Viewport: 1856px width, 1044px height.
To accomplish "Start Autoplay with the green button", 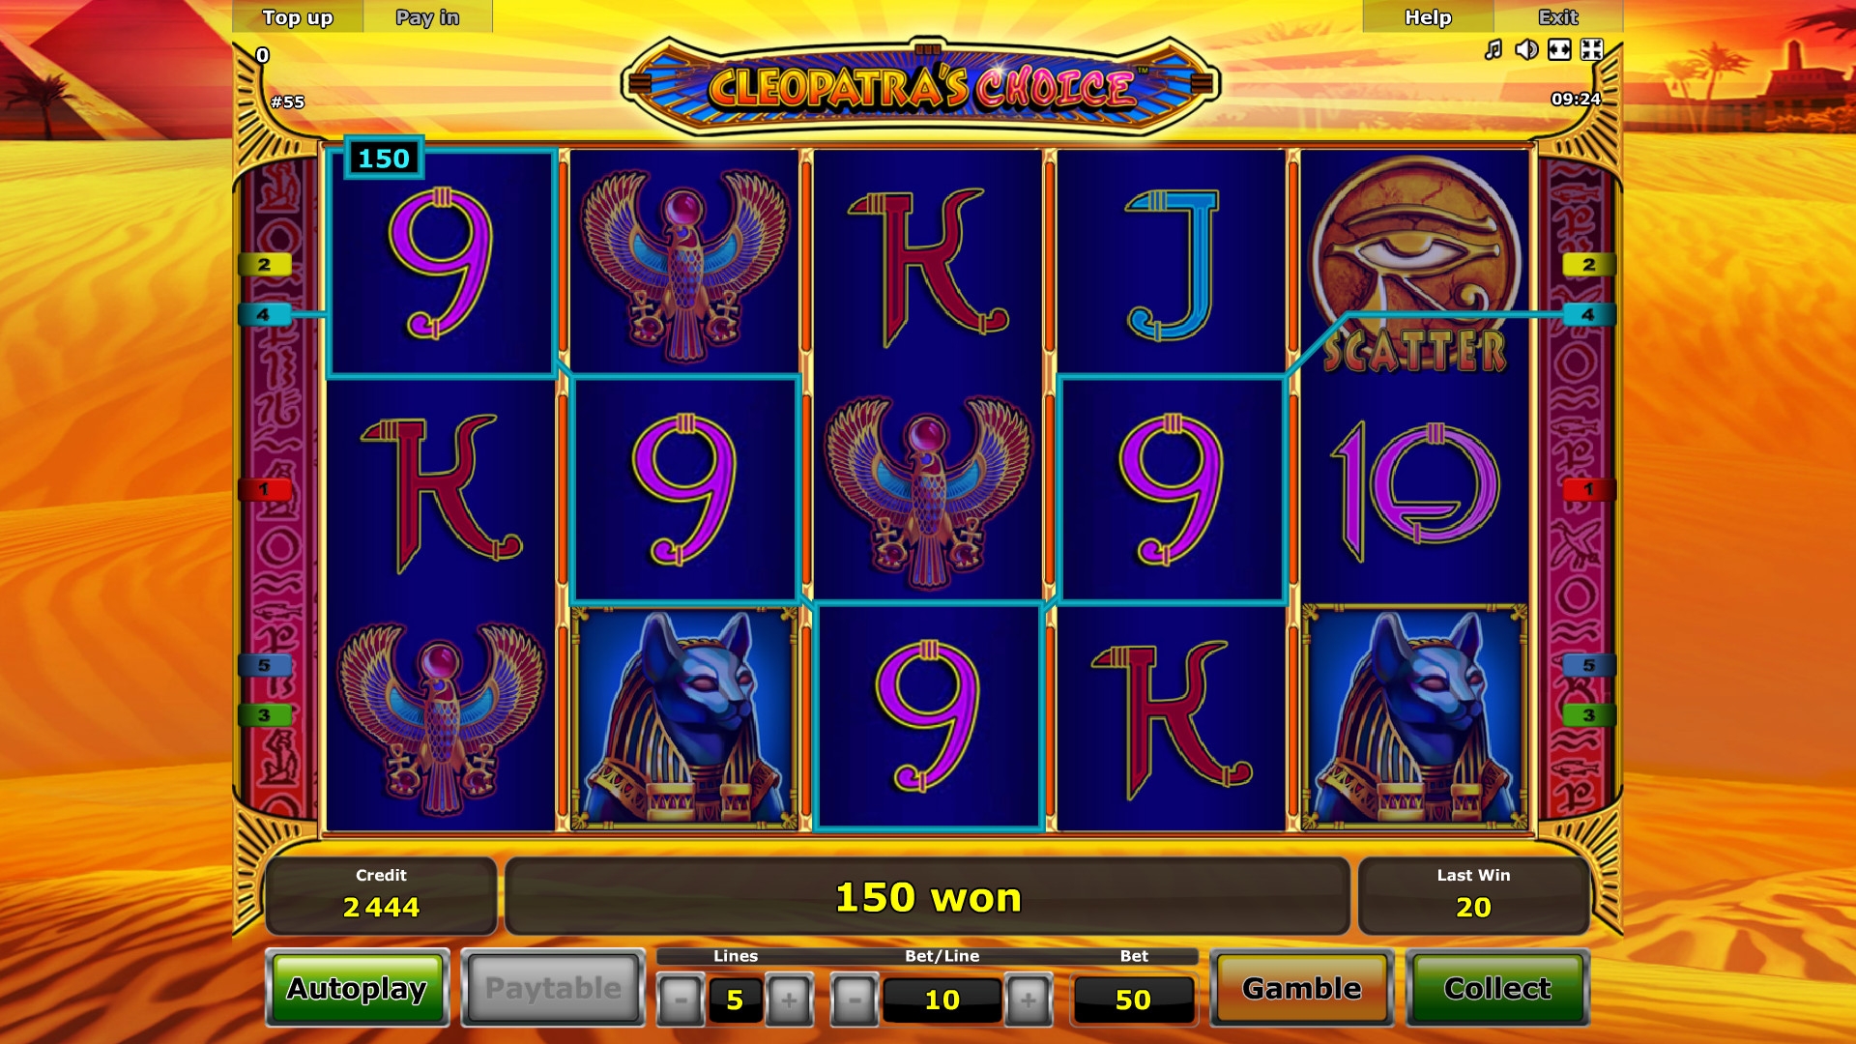I will point(357,988).
